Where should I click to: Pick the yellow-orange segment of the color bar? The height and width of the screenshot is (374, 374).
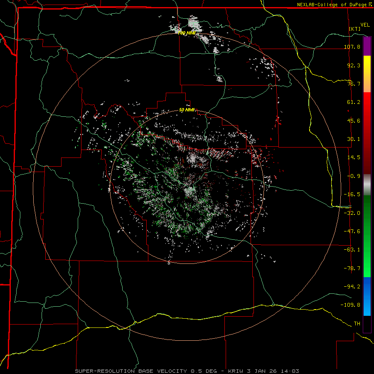click(367, 74)
